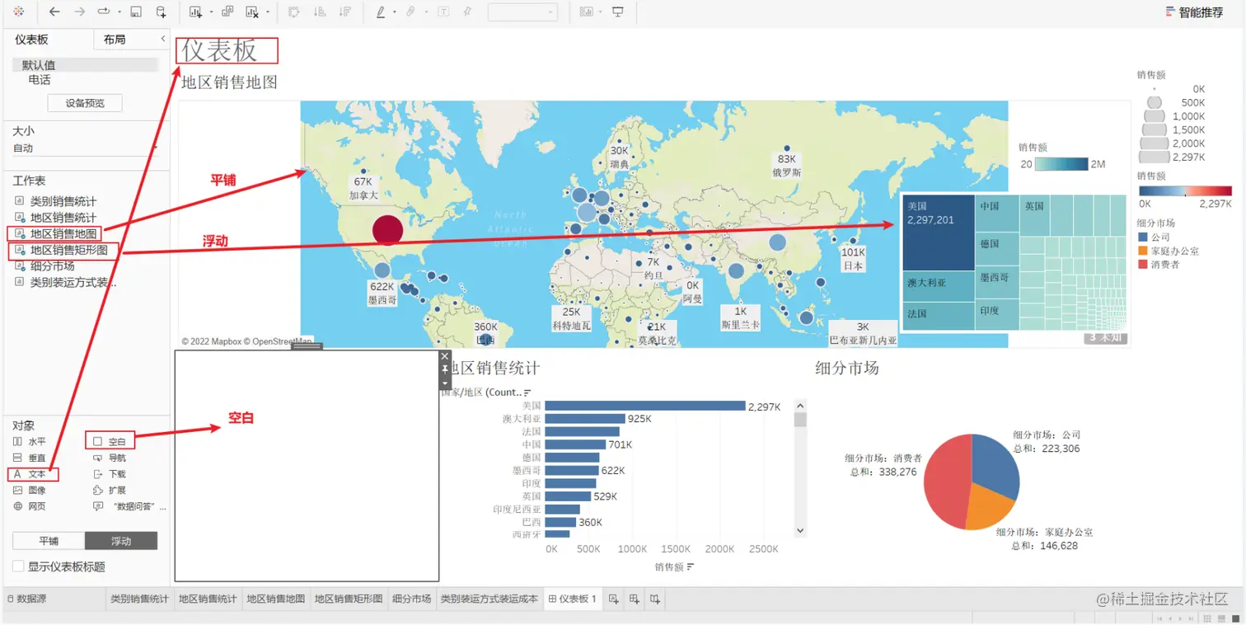Screen dimensions: 1246x625
Task: Switch to the 布局 pane tab
Action: tap(115, 40)
